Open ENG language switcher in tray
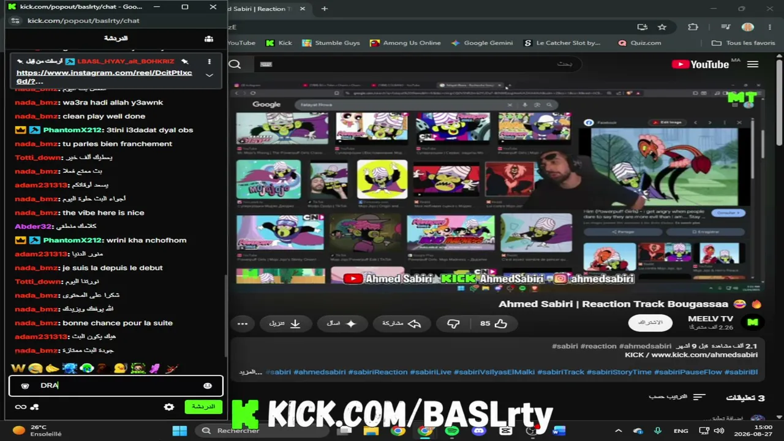Screen dimensions: 784x441 (680, 431)
